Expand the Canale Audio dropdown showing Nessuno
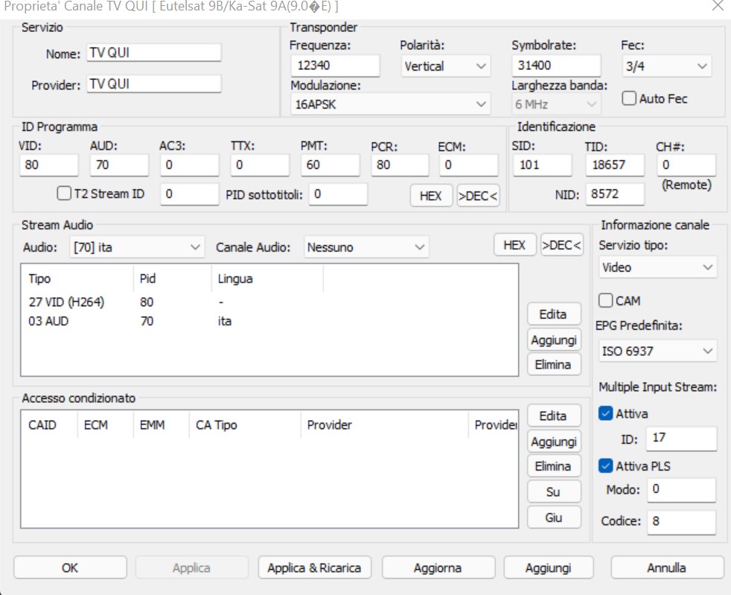The height and width of the screenshot is (595, 731). (x=366, y=247)
